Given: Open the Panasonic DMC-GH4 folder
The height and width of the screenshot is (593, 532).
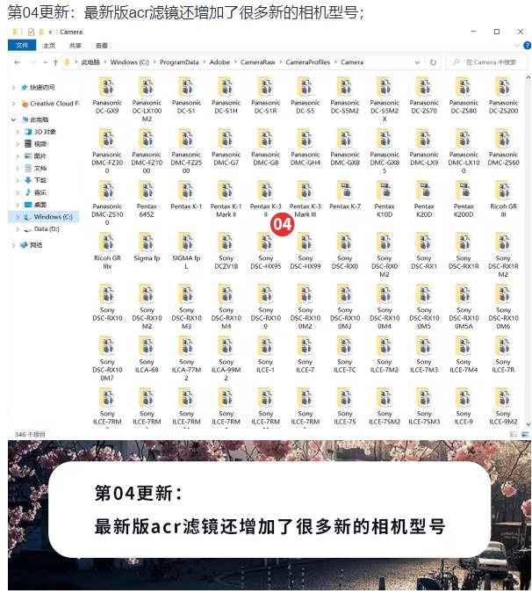Looking at the screenshot, I should [305, 147].
